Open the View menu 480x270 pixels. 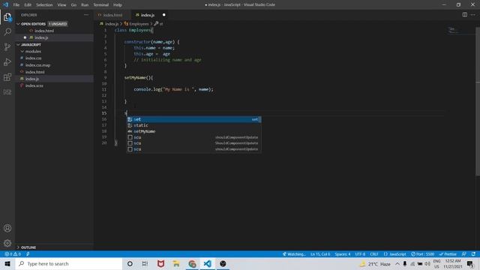[61, 5]
